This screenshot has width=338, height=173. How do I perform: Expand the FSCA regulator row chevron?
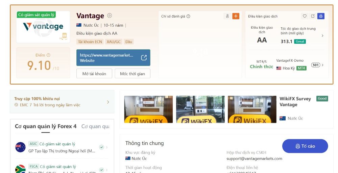[107, 170]
